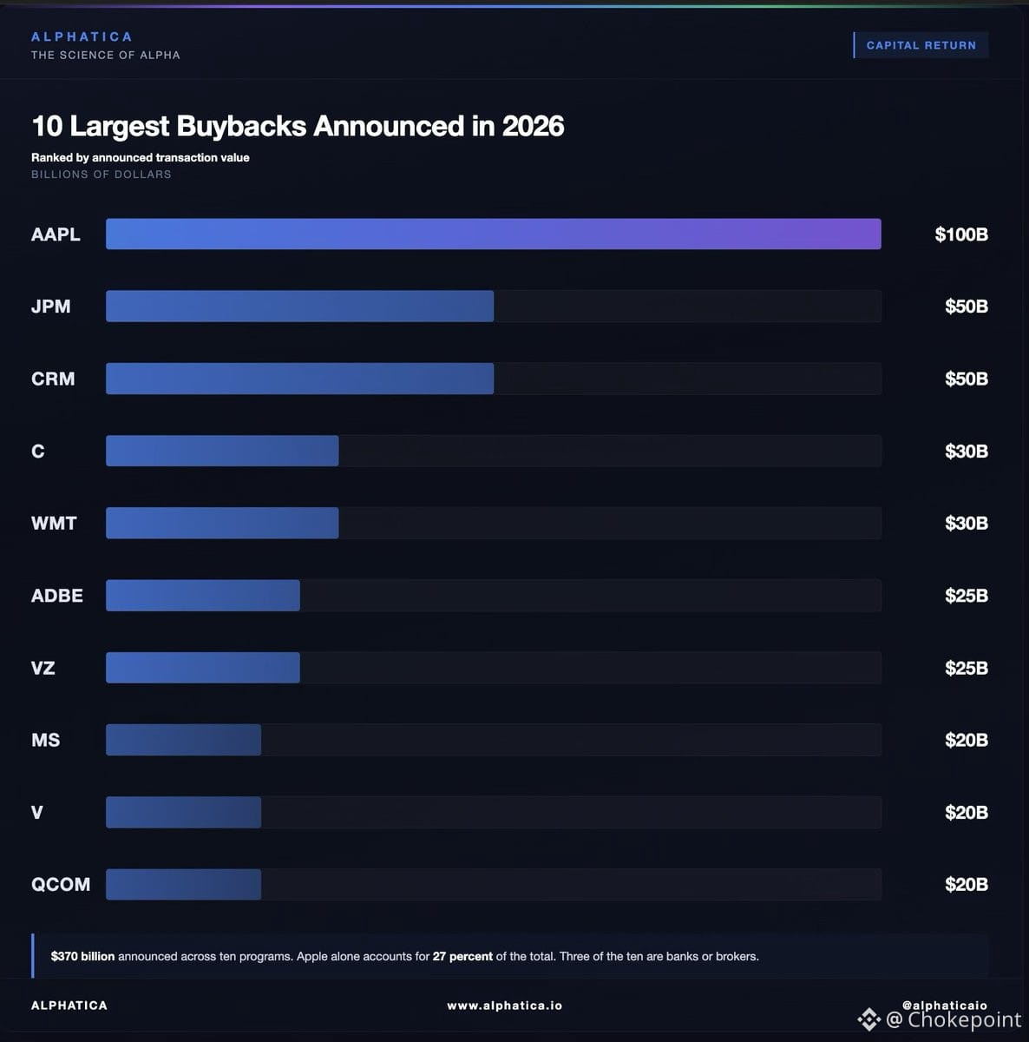Image resolution: width=1029 pixels, height=1042 pixels.
Task: Click the VZ blue bar
Action: click(x=203, y=668)
